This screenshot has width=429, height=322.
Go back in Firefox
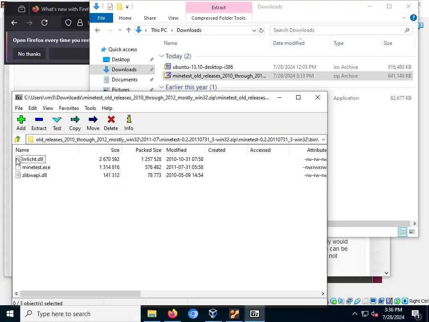[x=14, y=23]
